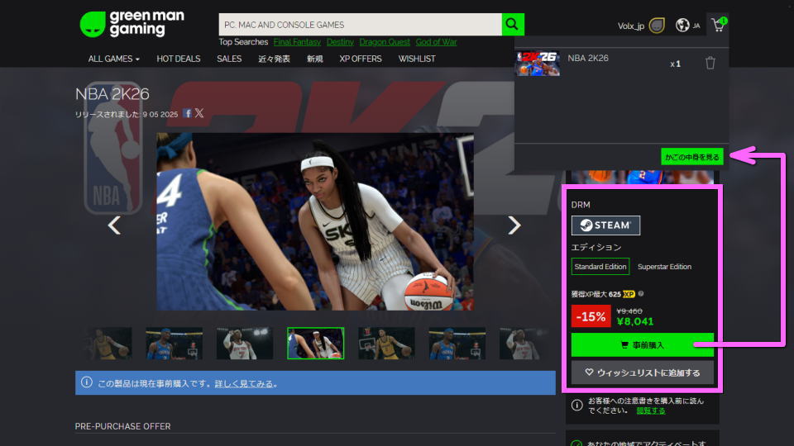Click Final Fantasy top search link
Viewport: 794px width, 446px height.
click(297, 42)
